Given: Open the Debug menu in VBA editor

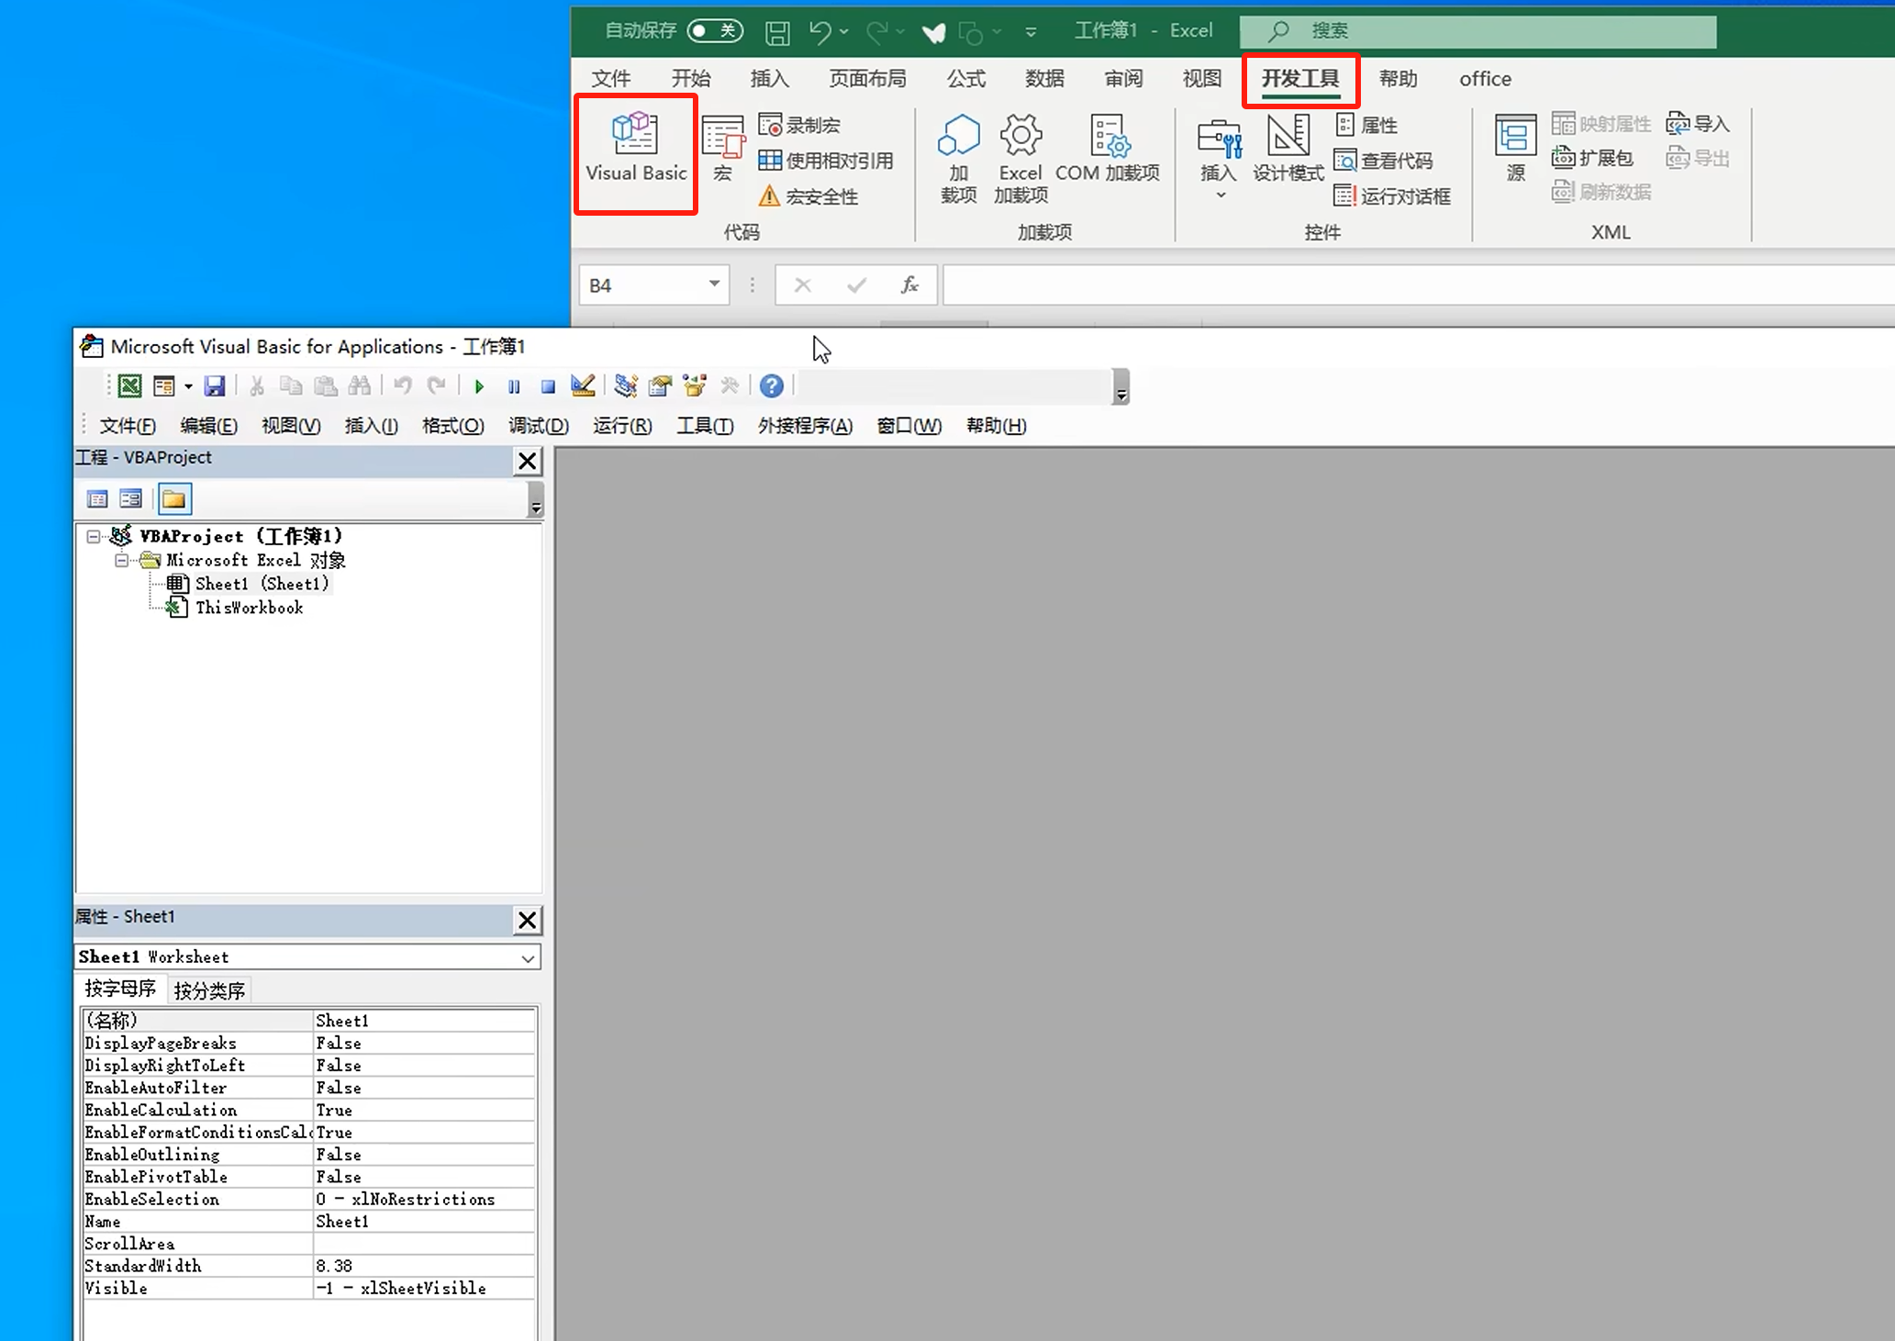Looking at the screenshot, I should [539, 426].
